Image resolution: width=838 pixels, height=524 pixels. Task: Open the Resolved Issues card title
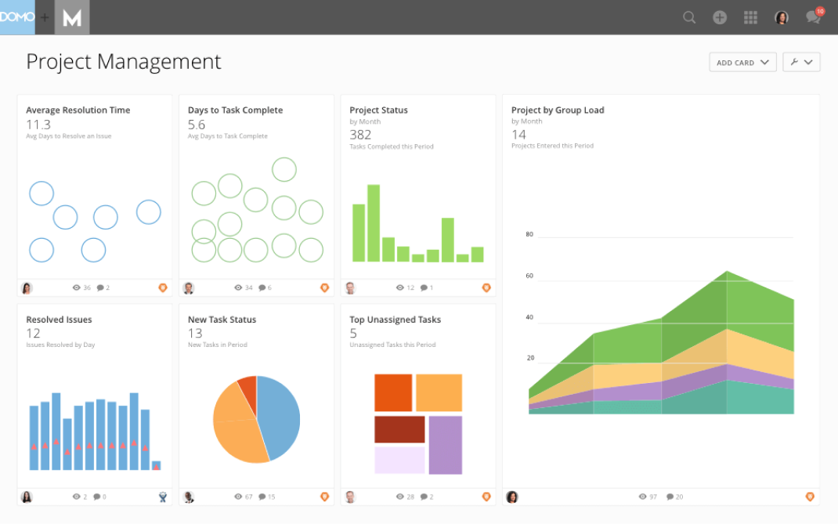pos(59,320)
